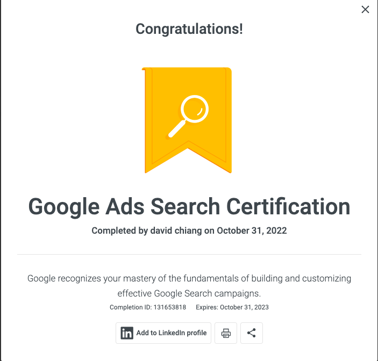Click the Completed by david chiang line
Viewport: 378px width, 361px height.
tap(189, 230)
